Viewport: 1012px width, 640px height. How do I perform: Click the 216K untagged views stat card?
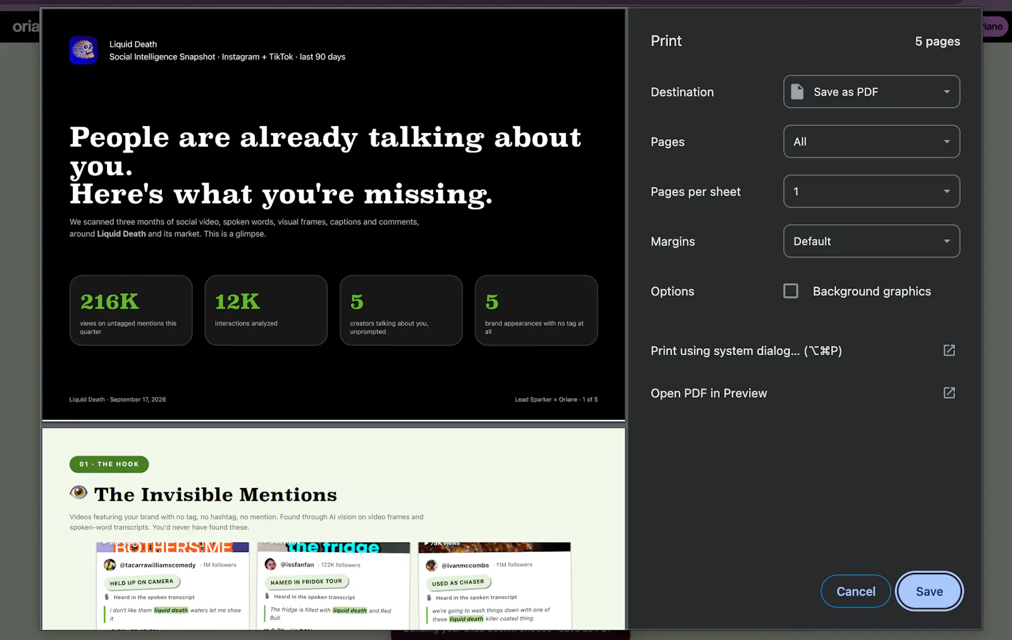click(131, 310)
